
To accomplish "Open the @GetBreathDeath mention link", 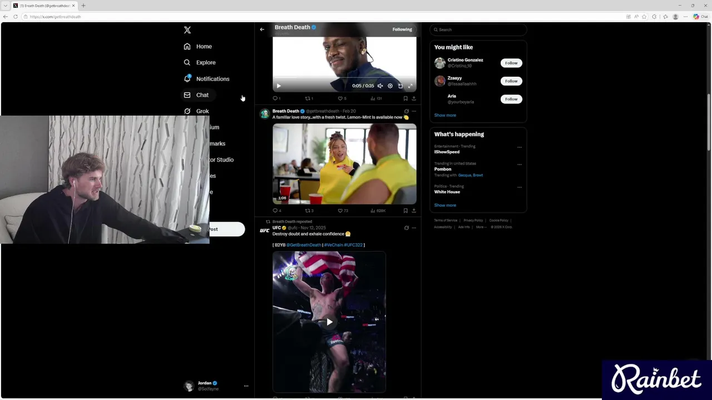I will point(304,245).
